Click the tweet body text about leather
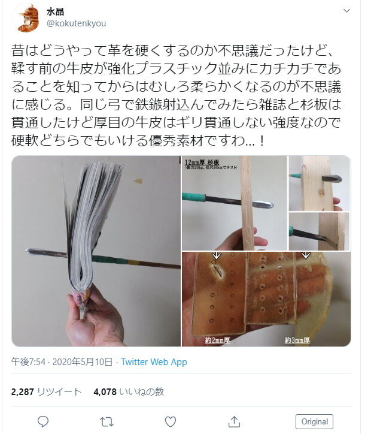The width and height of the screenshot is (374, 434). 176,95
